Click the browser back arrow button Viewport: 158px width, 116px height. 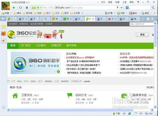coord(14,8)
